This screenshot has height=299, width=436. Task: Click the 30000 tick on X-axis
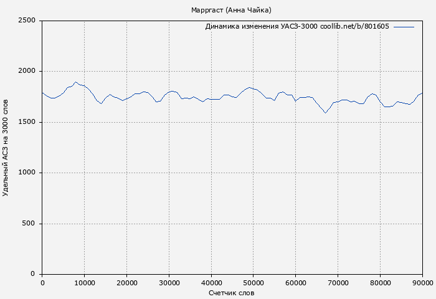(x=169, y=283)
